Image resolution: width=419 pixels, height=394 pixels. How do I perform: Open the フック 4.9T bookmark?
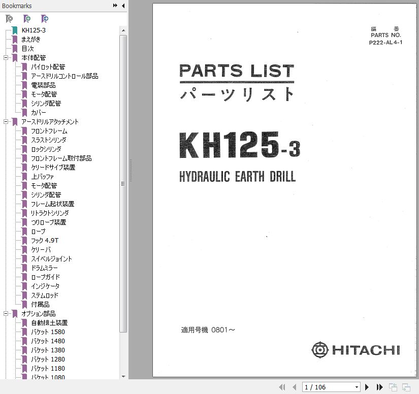[x=45, y=240]
